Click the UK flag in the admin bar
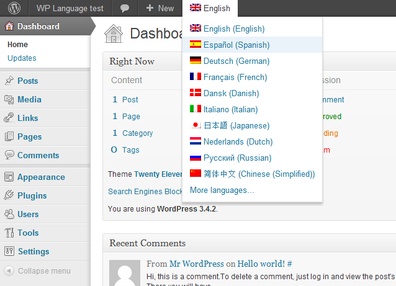 (x=196, y=7)
